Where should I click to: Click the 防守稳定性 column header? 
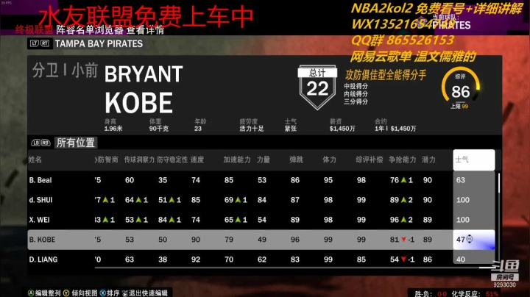pos(172,160)
